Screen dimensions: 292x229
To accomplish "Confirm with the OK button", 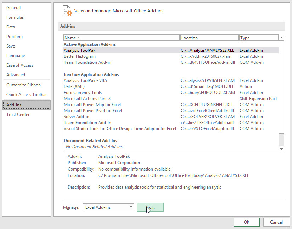I will (247, 222).
